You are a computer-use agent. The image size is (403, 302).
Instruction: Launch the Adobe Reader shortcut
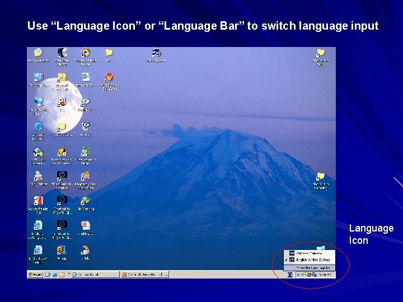38,205
